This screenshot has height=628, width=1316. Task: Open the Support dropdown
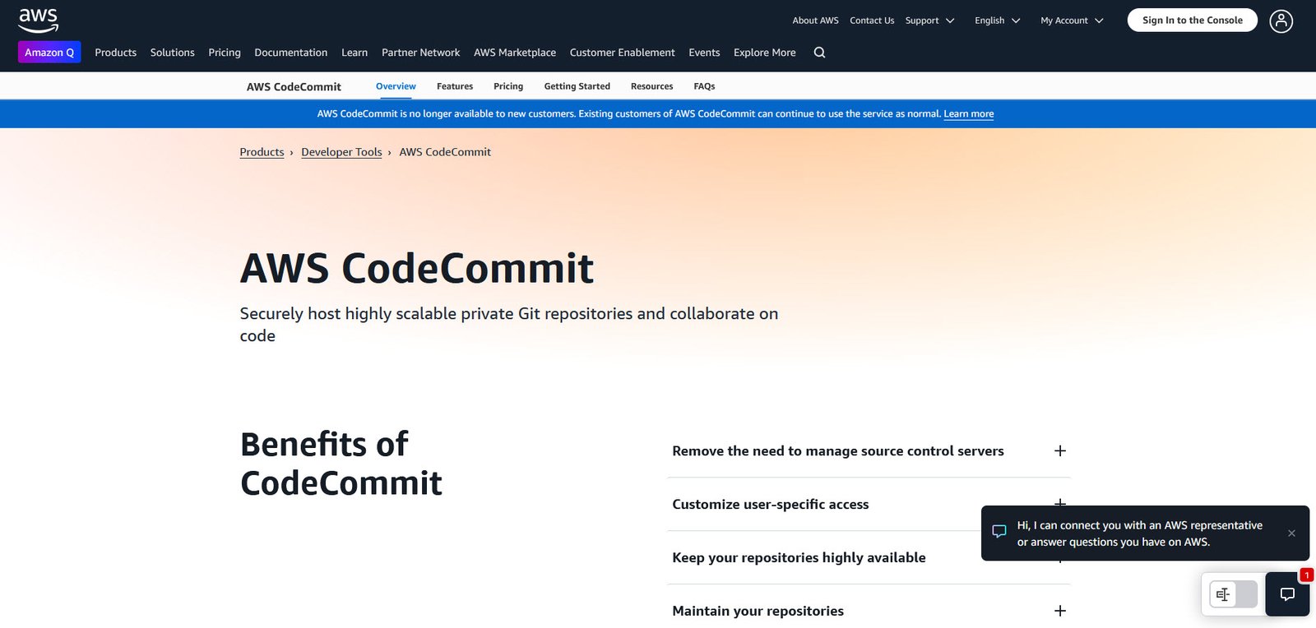pos(929,21)
